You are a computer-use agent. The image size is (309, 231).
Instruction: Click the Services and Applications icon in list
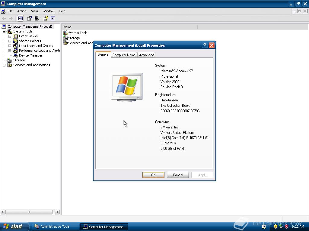[x=65, y=43]
